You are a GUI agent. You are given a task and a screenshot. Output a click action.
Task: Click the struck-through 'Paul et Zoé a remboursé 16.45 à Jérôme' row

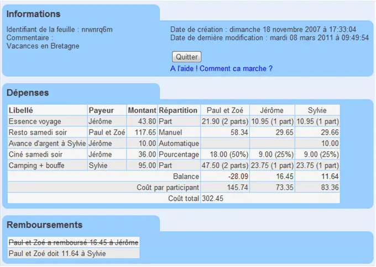74,242
